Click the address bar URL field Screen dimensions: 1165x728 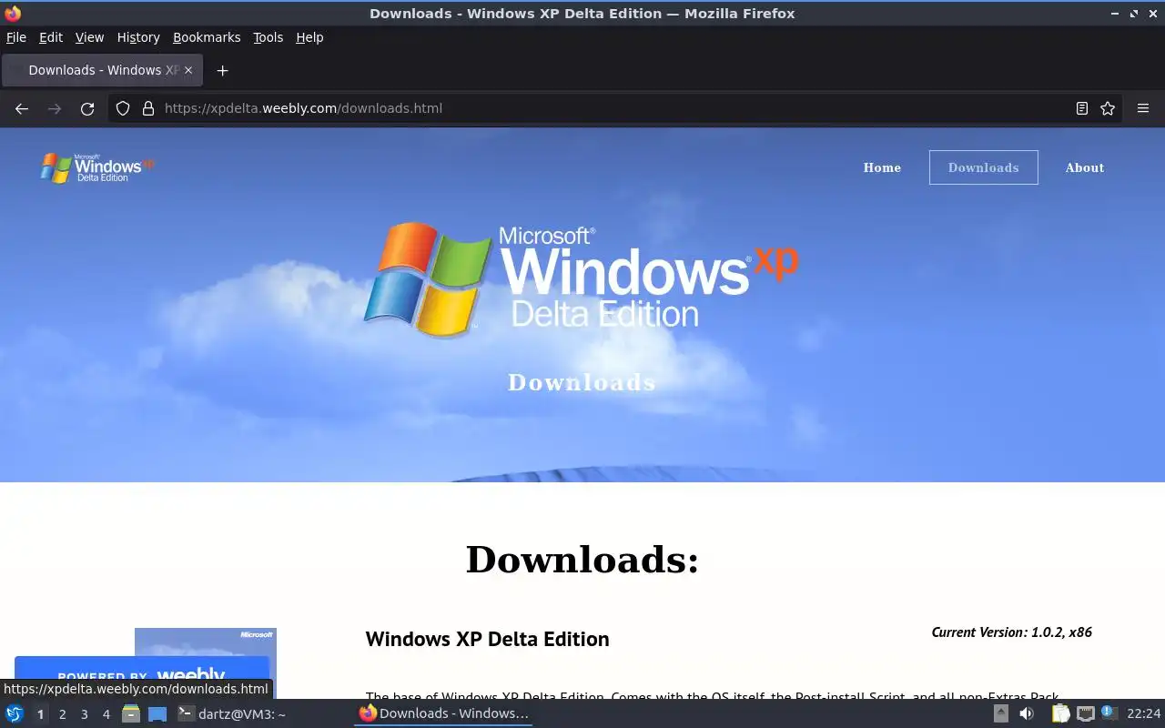[614, 108]
